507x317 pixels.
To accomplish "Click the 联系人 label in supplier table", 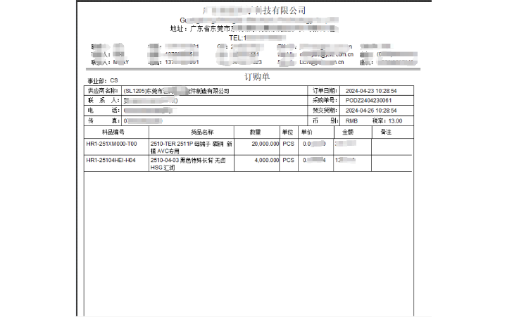I will [104, 100].
